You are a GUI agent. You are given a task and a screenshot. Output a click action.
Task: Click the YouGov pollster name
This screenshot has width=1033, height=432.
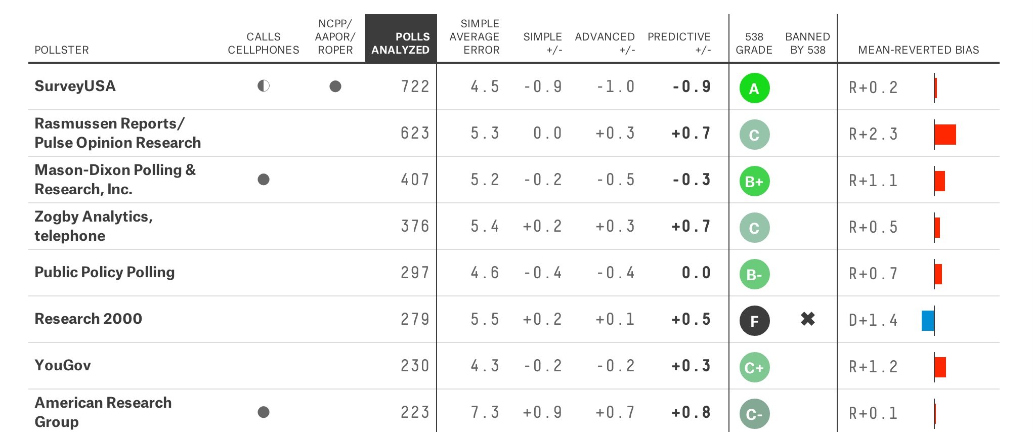[63, 365]
